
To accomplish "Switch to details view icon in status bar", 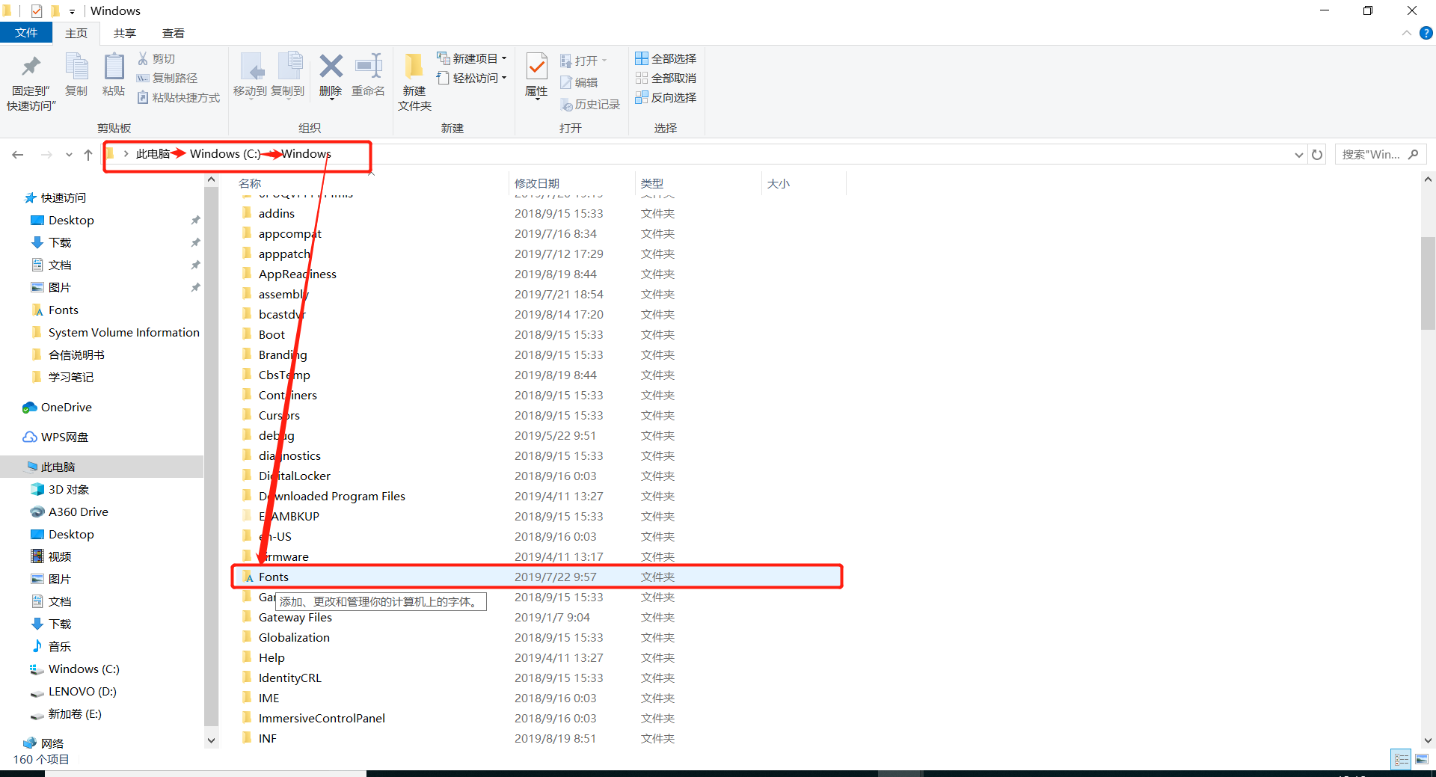I will click(x=1401, y=760).
